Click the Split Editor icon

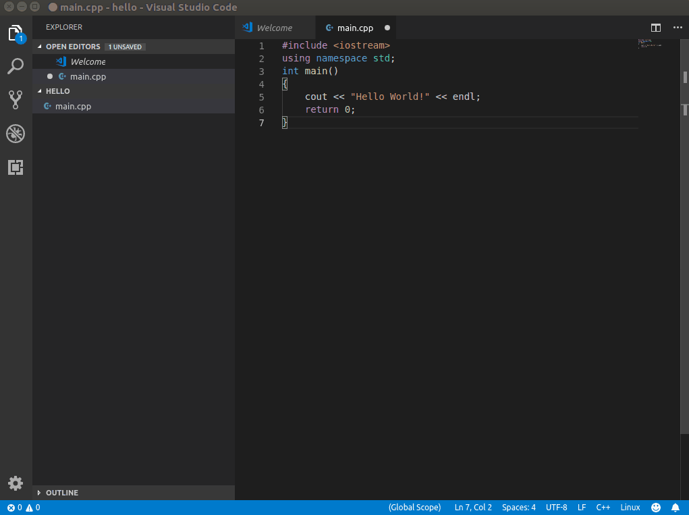[655, 28]
